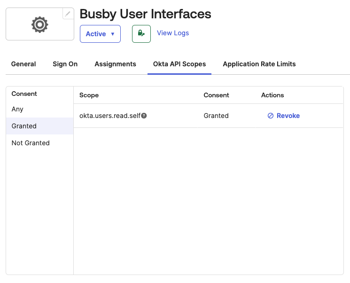Viewport: 350px width, 283px height.
Task: Click the Scope column header
Action: pos(89,95)
